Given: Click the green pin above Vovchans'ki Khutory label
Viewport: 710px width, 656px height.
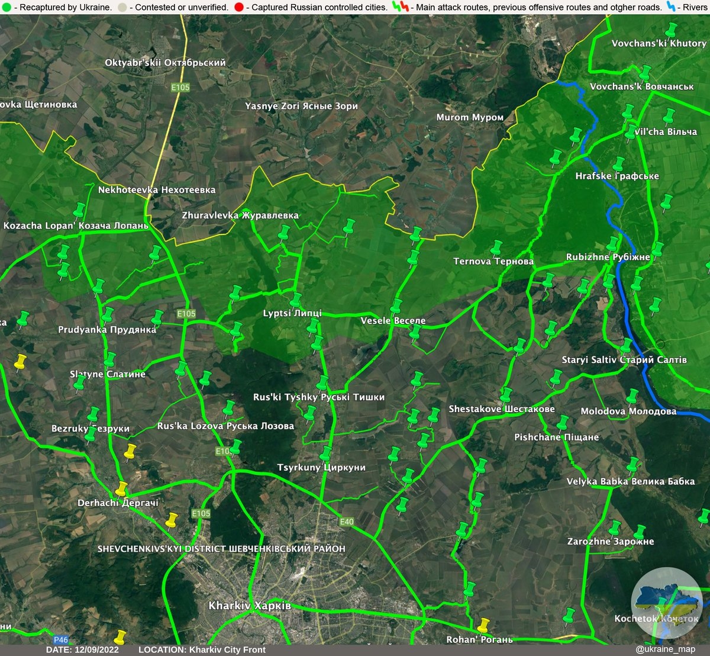Looking at the screenshot, I should tap(670, 29).
